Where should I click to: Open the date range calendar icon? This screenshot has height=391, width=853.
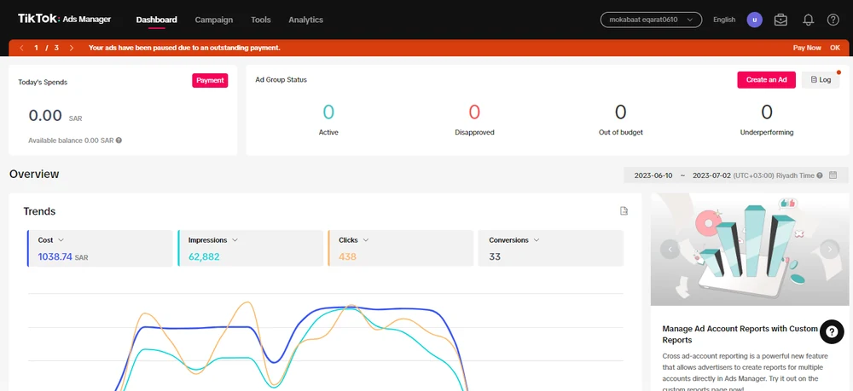point(833,175)
